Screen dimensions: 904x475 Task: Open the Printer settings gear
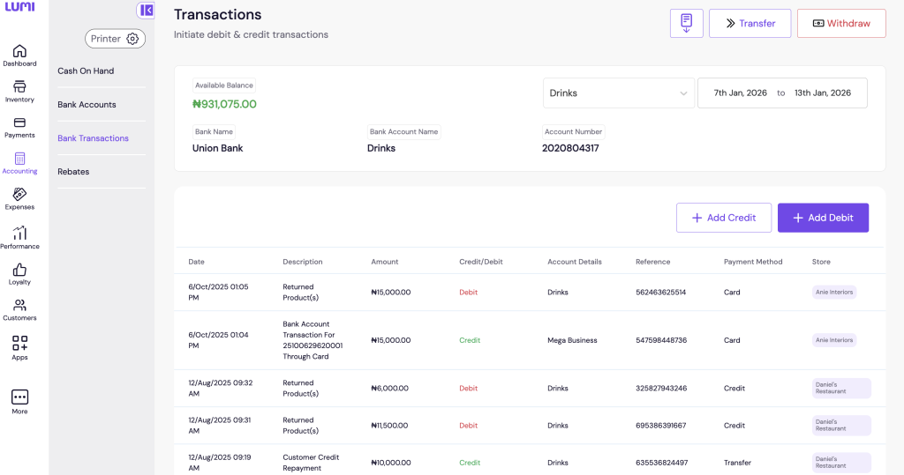point(132,39)
